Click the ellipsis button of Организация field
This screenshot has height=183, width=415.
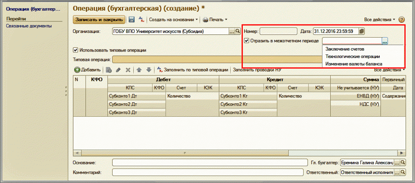click(x=232, y=31)
